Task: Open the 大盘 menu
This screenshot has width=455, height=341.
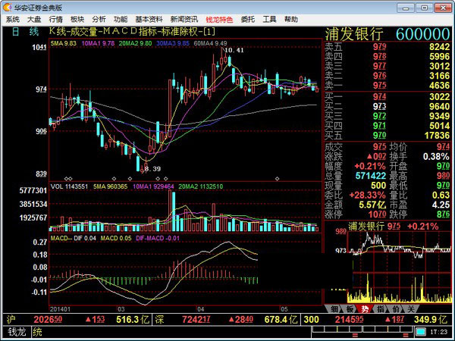Action: (34, 20)
